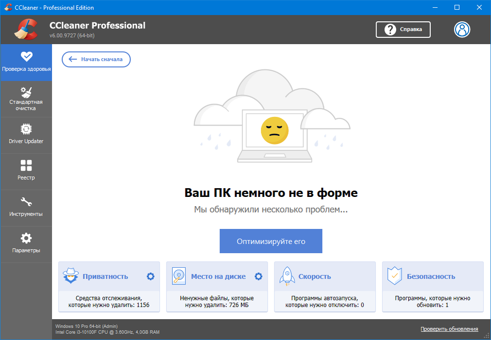Click the rocket icon on Скорость card

pos(287,276)
